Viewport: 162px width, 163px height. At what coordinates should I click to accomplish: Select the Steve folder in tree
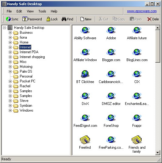coord(24,101)
